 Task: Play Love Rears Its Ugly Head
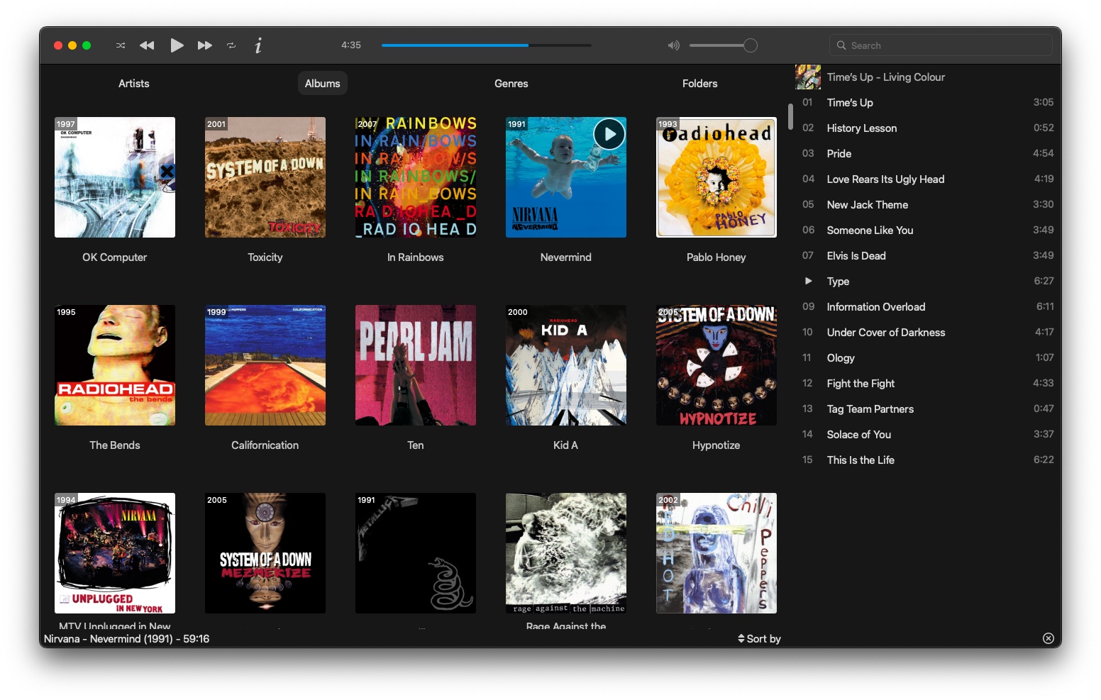coord(927,179)
